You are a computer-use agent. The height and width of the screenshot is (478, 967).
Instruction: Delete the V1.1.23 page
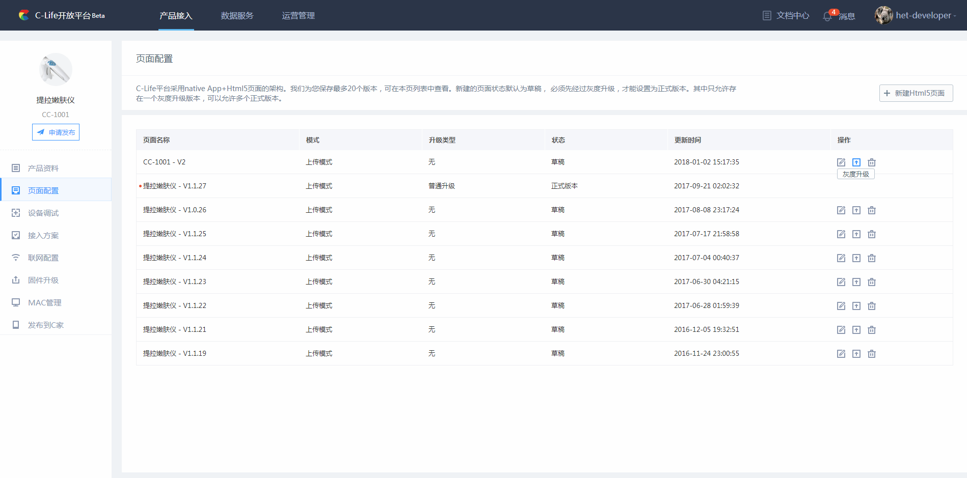pyautogui.click(x=872, y=282)
